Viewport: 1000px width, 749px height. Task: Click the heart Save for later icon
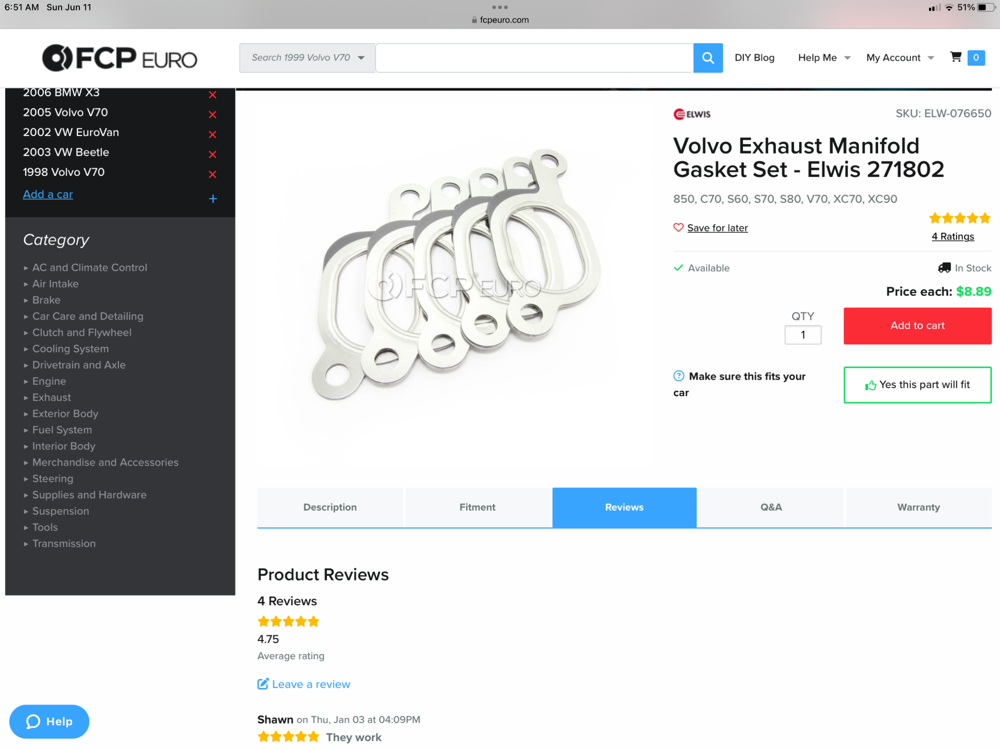click(x=678, y=227)
